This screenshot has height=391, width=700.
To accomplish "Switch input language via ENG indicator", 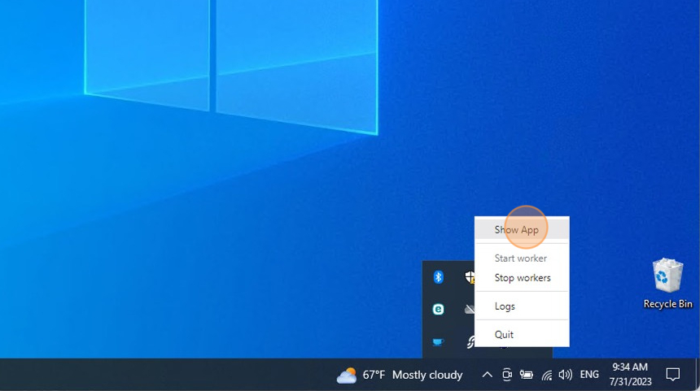I will coord(589,375).
